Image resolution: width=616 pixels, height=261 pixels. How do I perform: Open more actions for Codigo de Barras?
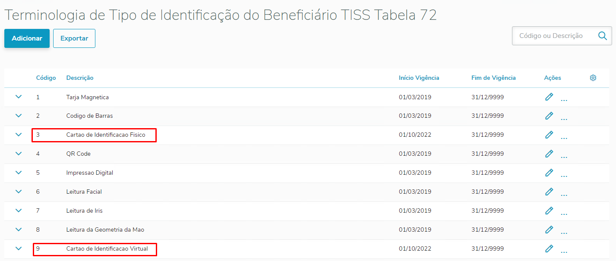coord(564,119)
